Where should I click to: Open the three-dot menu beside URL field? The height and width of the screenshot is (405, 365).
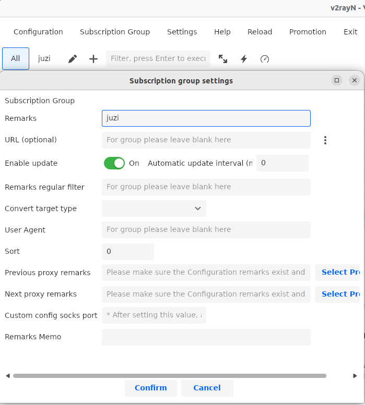pos(325,140)
